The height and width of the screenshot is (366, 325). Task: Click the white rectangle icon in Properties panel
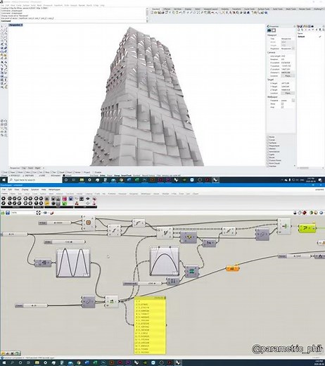274,30
